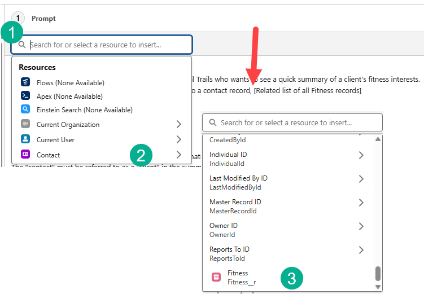Viewport: 424px width, 294px height.
Task: Click the Apex resource icon
Action: [25, 96]
